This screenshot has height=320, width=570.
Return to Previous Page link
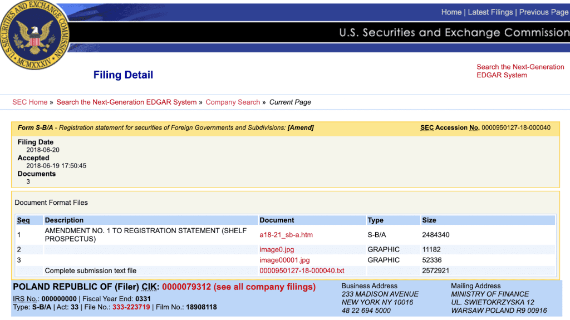click(543, 12)
